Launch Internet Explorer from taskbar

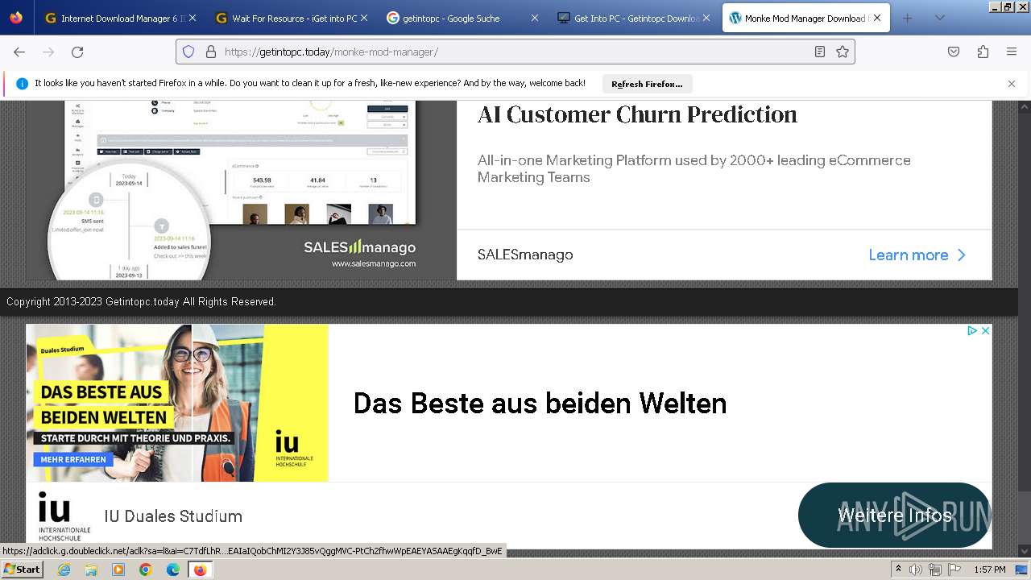64,570
